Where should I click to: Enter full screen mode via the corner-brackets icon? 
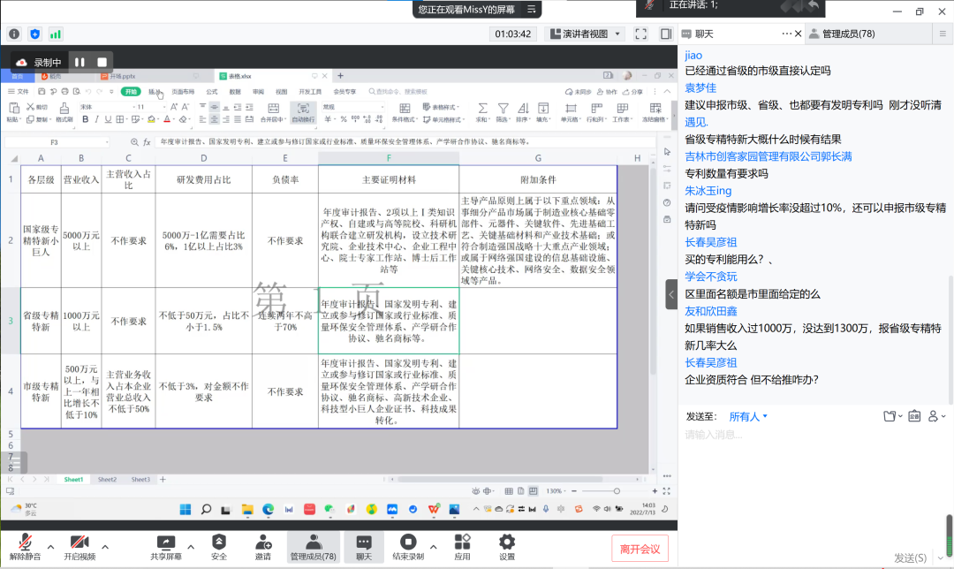640,34
